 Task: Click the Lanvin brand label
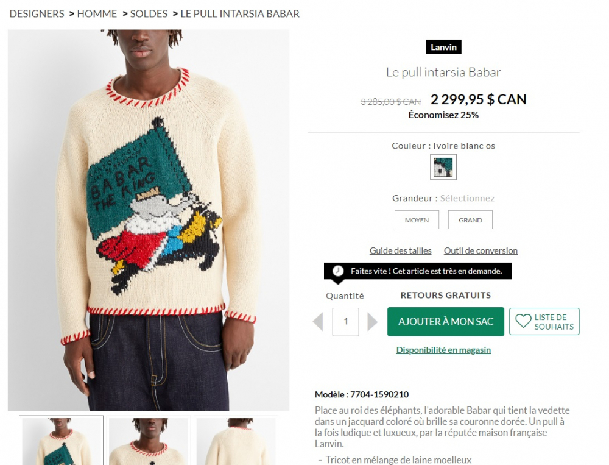coord(443,47)
